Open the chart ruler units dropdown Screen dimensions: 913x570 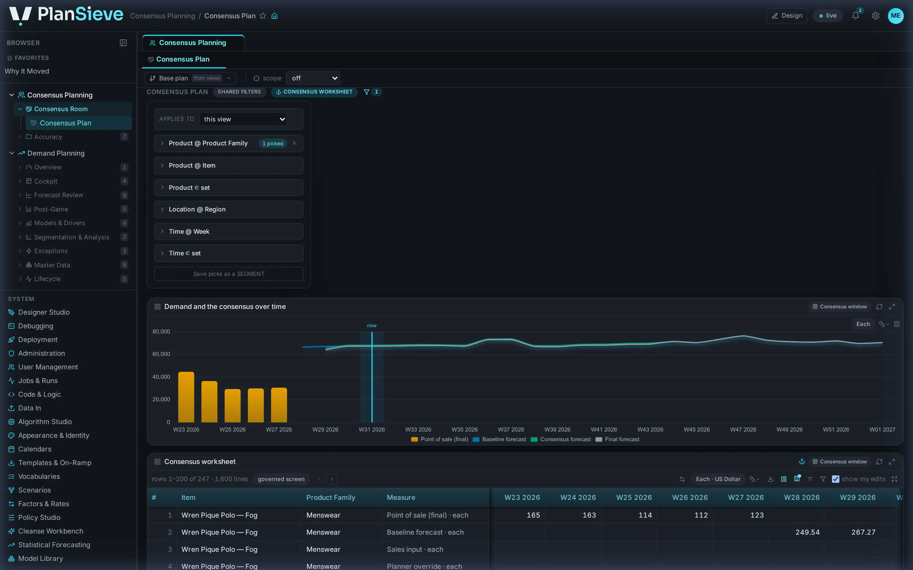884,324
